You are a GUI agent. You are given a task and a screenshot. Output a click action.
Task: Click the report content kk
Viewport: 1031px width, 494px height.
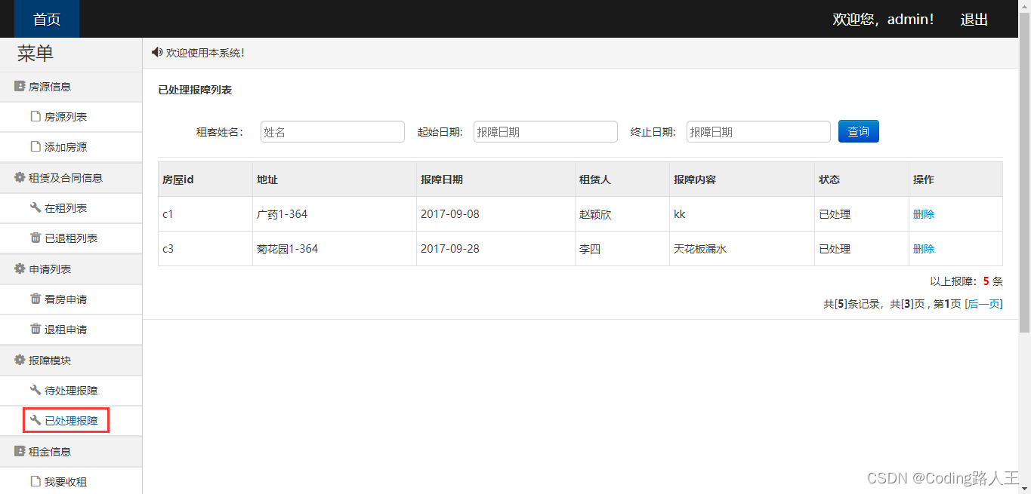[x=680, y=214]
